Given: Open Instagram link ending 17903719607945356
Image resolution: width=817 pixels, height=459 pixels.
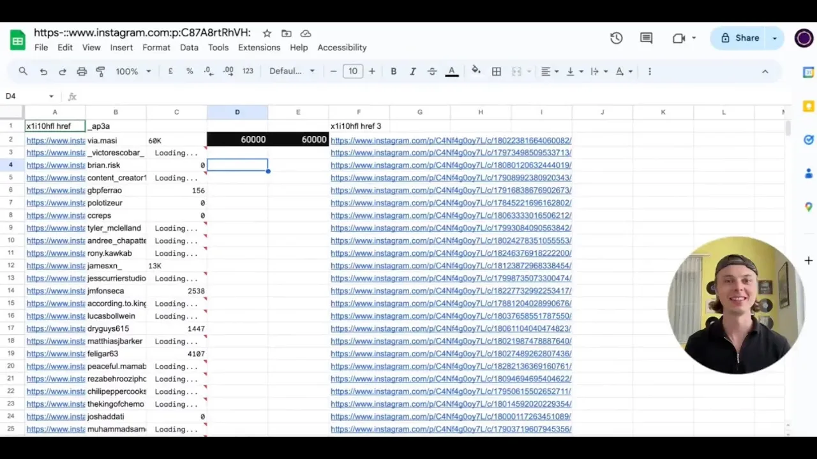Looking at the screenshot, I should click(451, 429).
